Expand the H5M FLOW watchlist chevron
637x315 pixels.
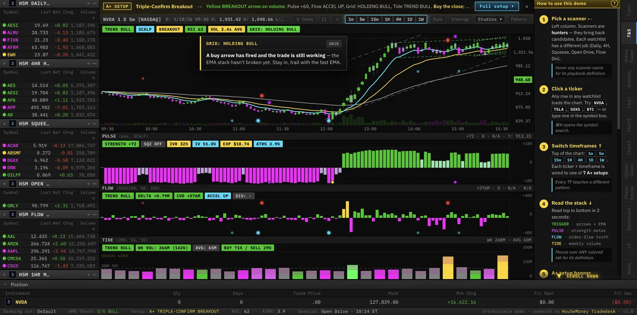click(4, 215)
